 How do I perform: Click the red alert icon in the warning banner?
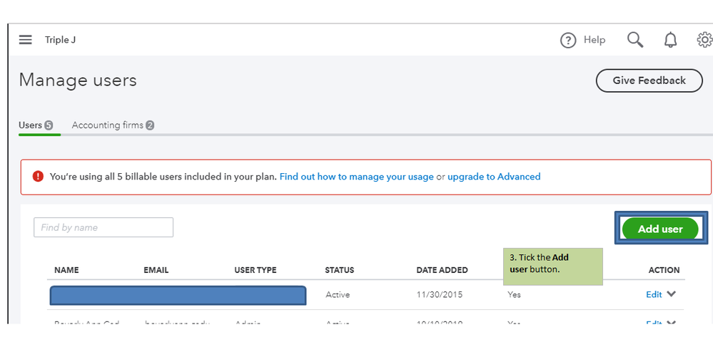(38, 177)
